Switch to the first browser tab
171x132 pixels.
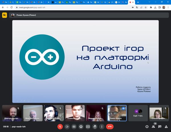pyautogui.click(x=5, y=2)
